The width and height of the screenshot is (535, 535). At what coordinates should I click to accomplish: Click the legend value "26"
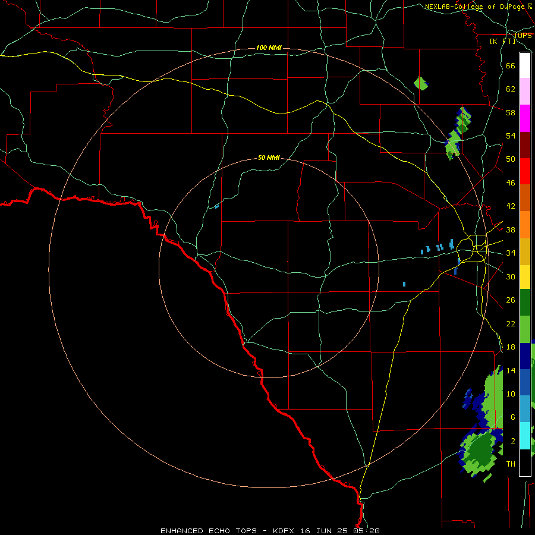tap(511, 300)
